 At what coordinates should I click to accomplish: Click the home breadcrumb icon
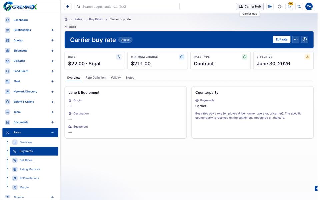[66, 19]
